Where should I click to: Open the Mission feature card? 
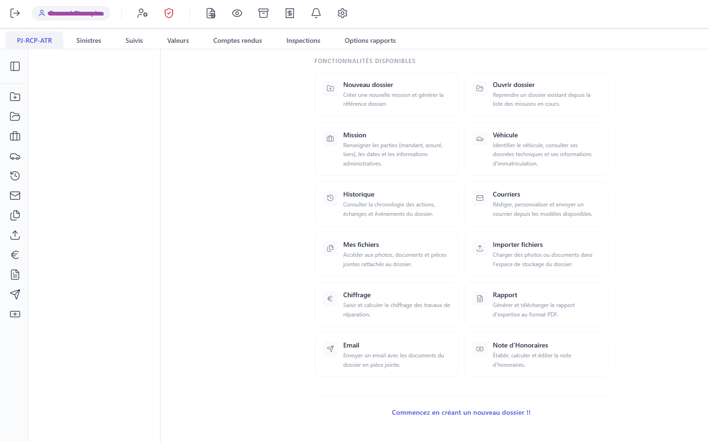tap(387, 149)
